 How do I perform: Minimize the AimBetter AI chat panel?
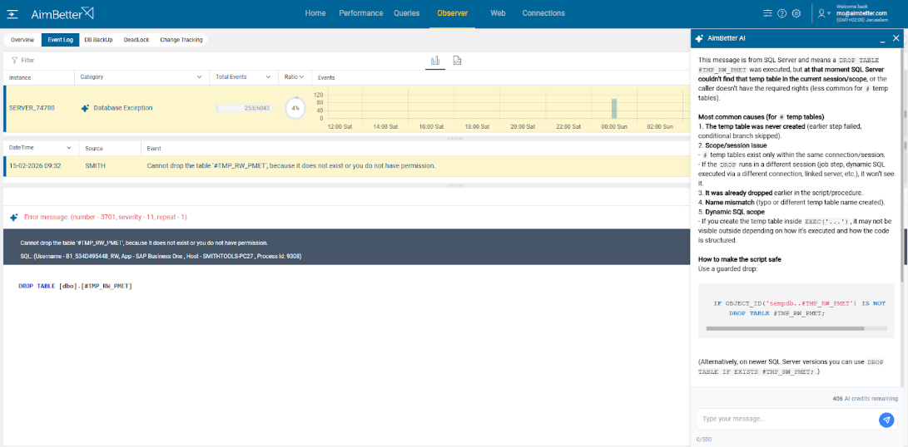point(881,38)
